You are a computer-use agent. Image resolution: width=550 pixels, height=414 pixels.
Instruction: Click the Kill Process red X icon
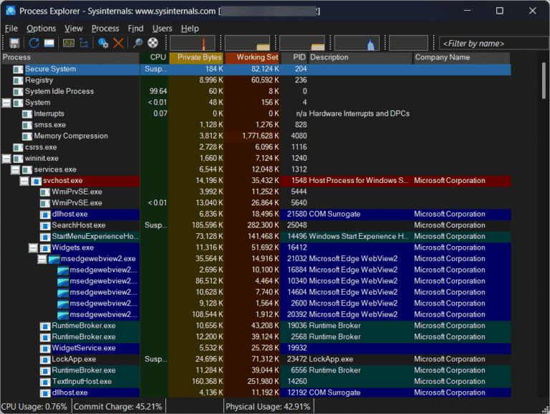(x=119, y=43)
